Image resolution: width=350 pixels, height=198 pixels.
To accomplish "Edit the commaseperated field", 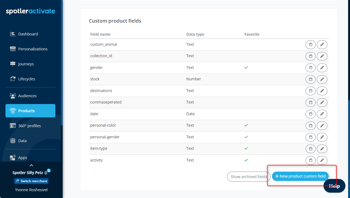I will click(x=322, y=102).
